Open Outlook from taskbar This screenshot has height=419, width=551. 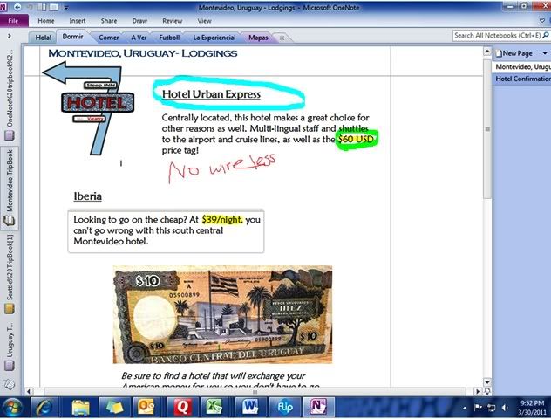click(146, 408)
